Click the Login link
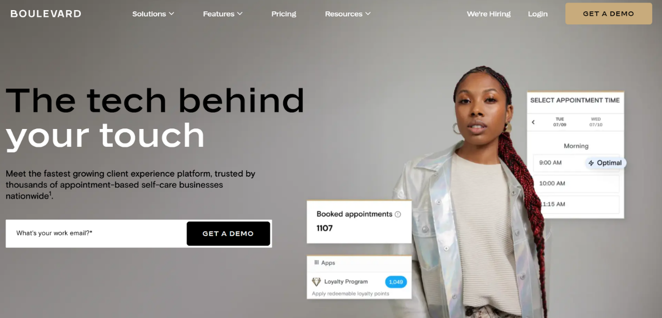Image resolution: width=662 pixels, height=318 pixels. (537, 13)
